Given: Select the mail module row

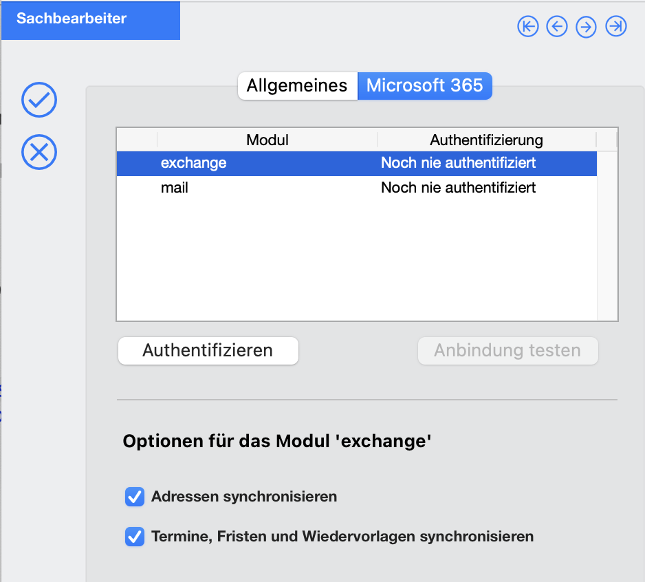Looking at the screenshot, I should pos(357,188).
